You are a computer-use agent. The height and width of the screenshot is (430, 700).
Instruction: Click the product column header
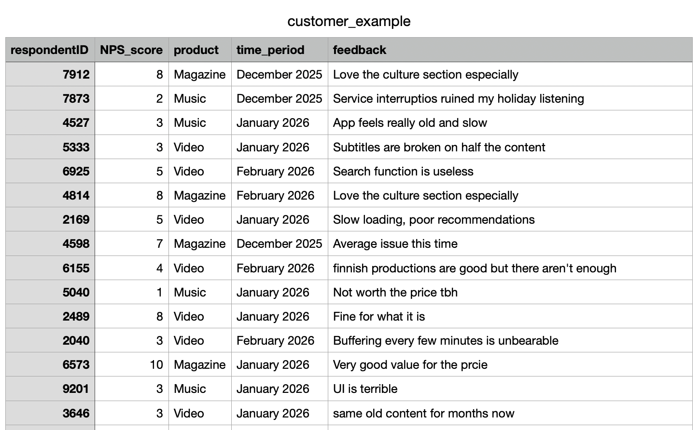(x=196, y=50)
